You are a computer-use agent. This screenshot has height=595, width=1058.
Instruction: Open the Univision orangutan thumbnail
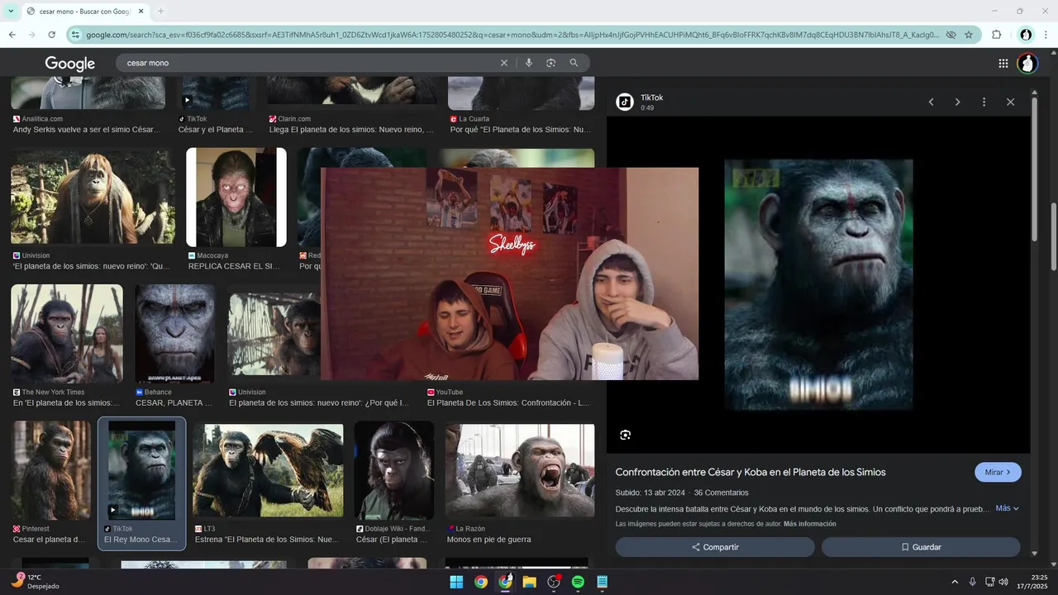[93, 197]
